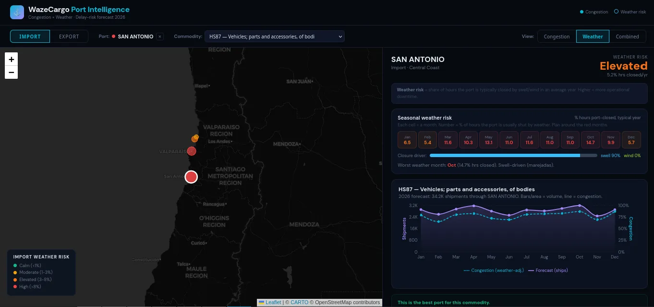Click the High (>8%) legend entry

[x=27, y=287]
